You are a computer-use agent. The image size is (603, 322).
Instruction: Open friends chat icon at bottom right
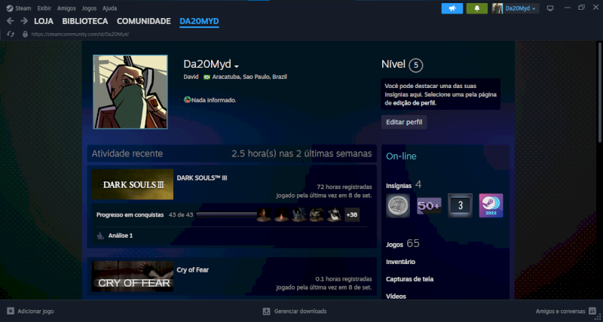(592, 311)
